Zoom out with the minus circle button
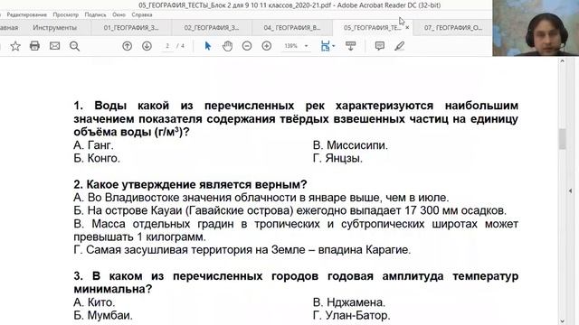This screenshot has height=325, width=579. 247,46
